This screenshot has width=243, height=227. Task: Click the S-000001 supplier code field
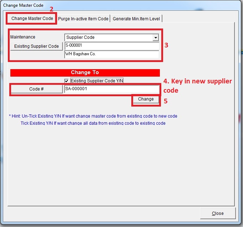pyautogui.click(x=112, y=46)
